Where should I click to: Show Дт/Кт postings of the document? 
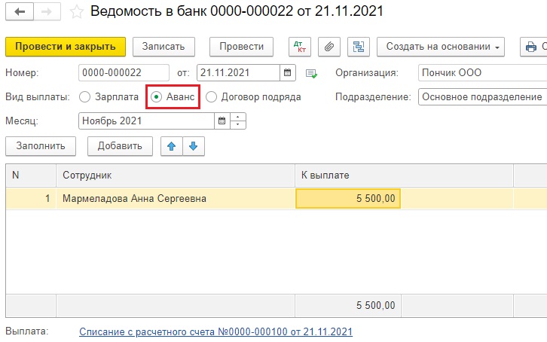pyautogui.click(x=300, y=47)
